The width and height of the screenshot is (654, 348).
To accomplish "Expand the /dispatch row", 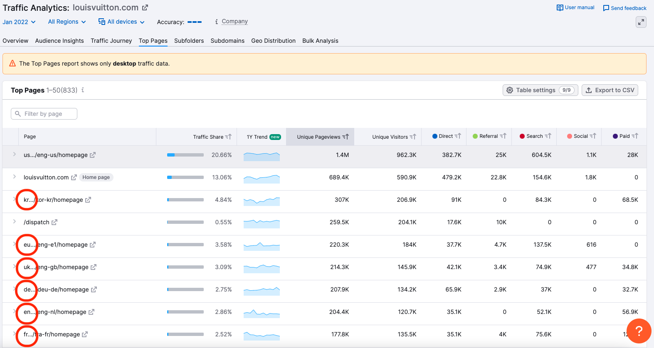I will [14, 221].
